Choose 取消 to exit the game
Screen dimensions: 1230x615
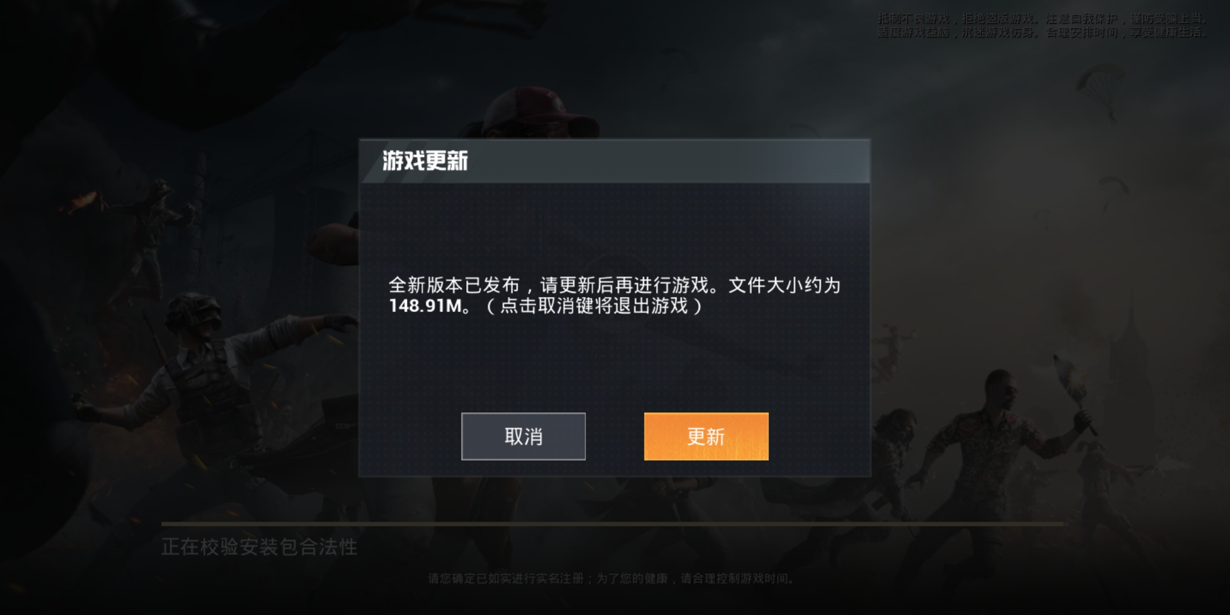tap(523, 436)
